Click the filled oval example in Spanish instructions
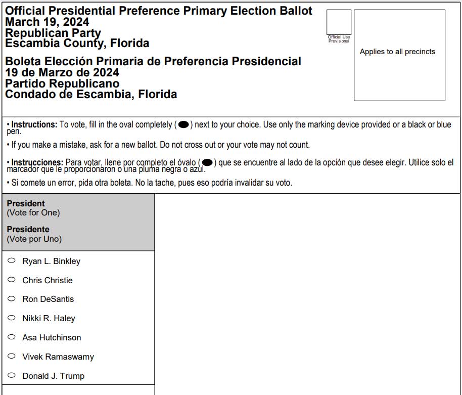Image resolution: width=462 pixels, height=395 pixels. click(x=207, y=162)
